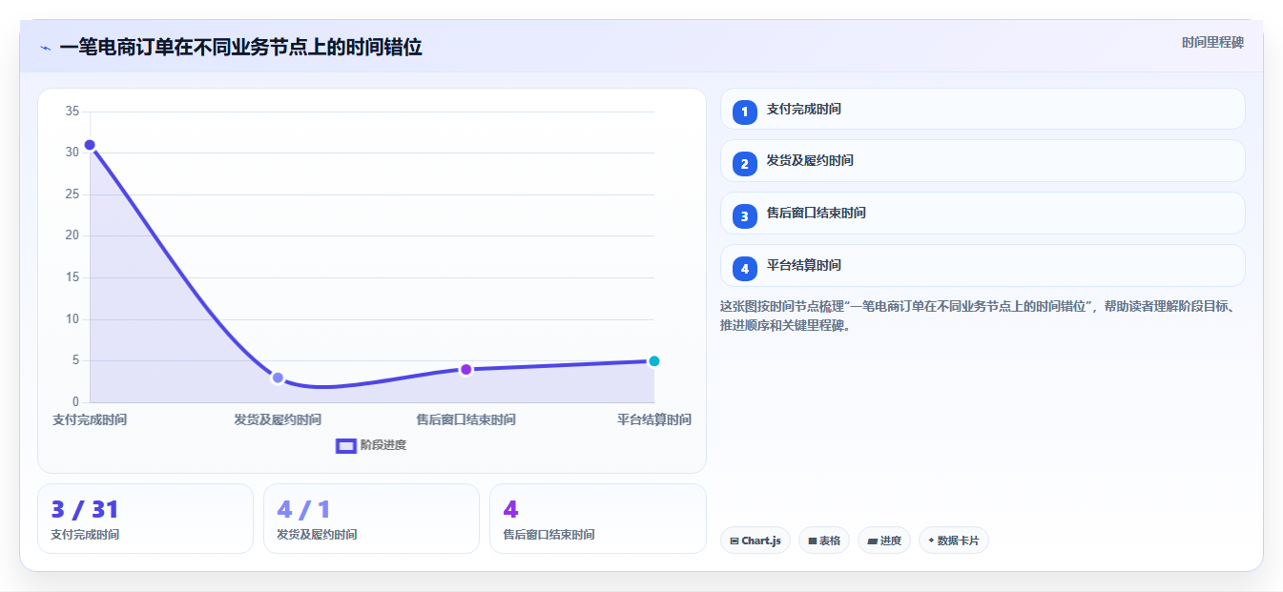The height and width of the screenshot is (592, 1283).
Task: Click the description paragraph starting 这张图按时间节点梳理
Action: coord(978,316)
